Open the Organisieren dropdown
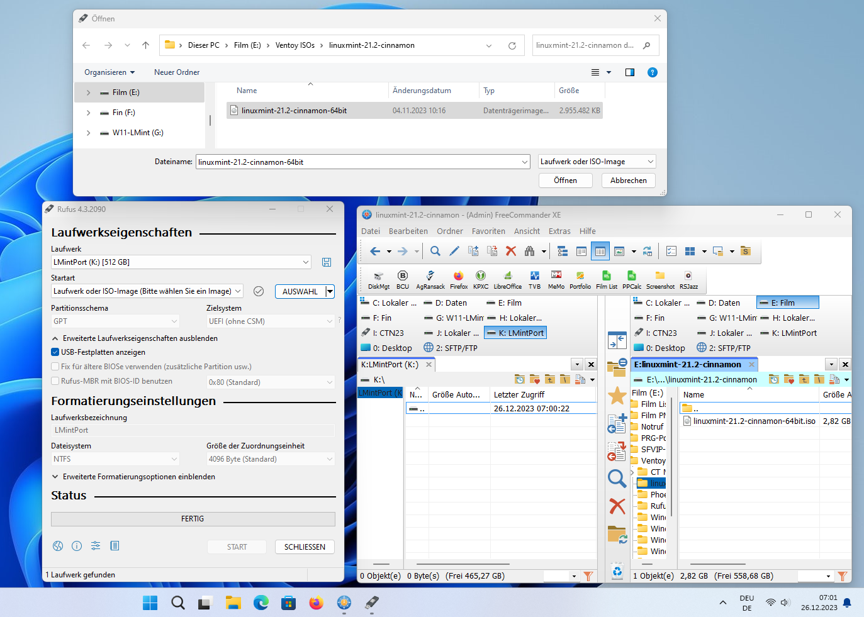The height and width of the screenshot is (617, 864). [109, 72]
